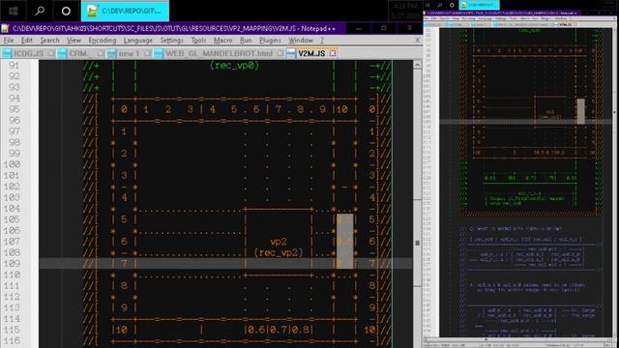The image size is (619, 348).
Task: Open the Encoding menu
Action: 103,41
